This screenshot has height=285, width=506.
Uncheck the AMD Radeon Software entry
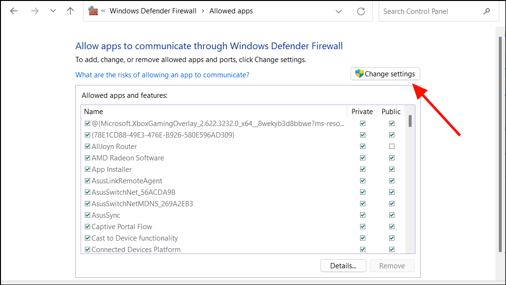click(87, 158)
